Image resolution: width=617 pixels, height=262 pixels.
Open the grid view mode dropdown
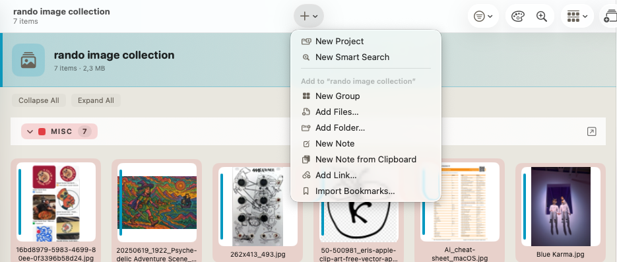point(577,16)
